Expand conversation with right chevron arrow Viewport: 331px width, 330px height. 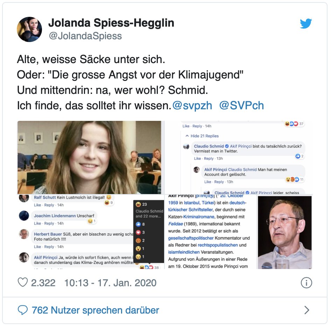coord(307,310)
